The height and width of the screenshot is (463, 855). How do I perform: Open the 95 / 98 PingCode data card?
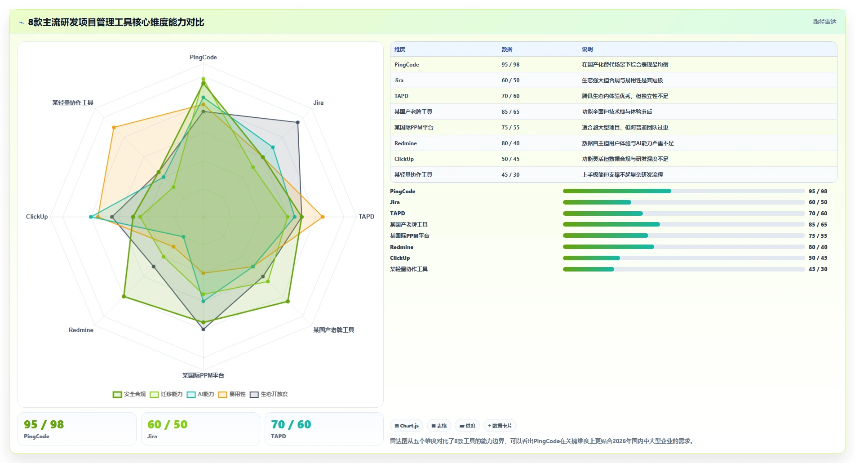coord(77,429)
